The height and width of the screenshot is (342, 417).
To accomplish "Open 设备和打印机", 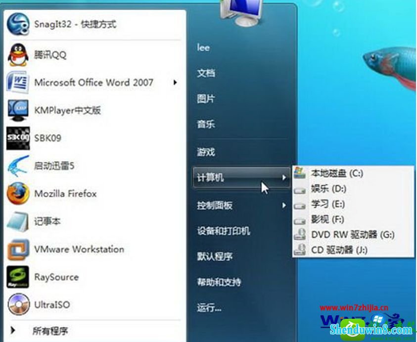I will (224, 231).
